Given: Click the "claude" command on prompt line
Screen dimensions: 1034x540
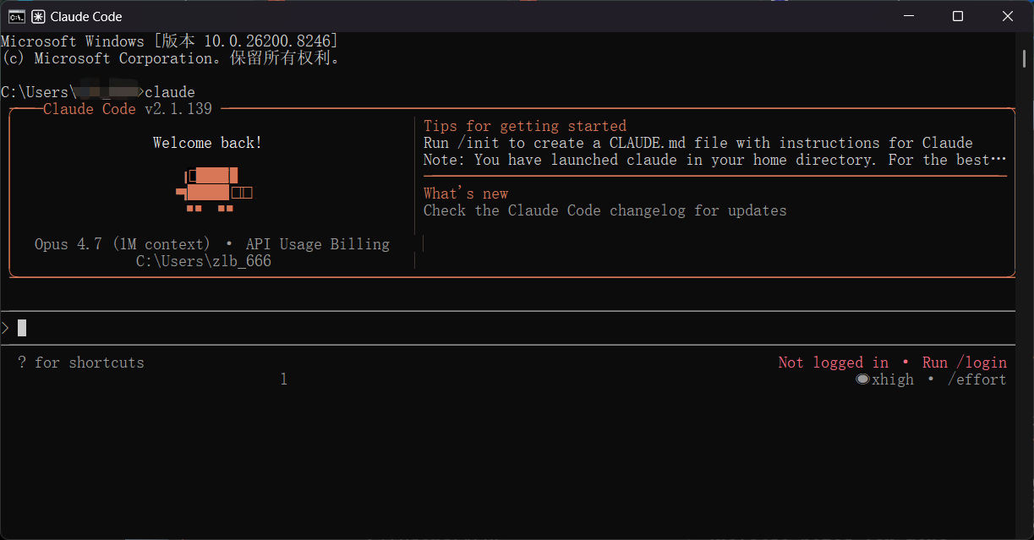Looking at the screenshot, I should [170, 92].
